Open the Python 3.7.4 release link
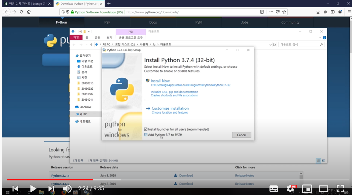 pyautogui.click(x=60, y=175)
